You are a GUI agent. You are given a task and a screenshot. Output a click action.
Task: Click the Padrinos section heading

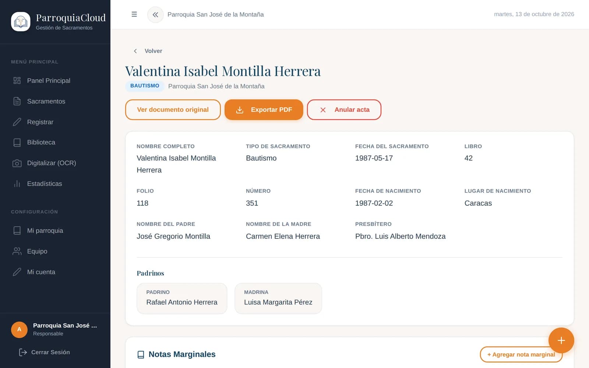[x=150, y=273]
